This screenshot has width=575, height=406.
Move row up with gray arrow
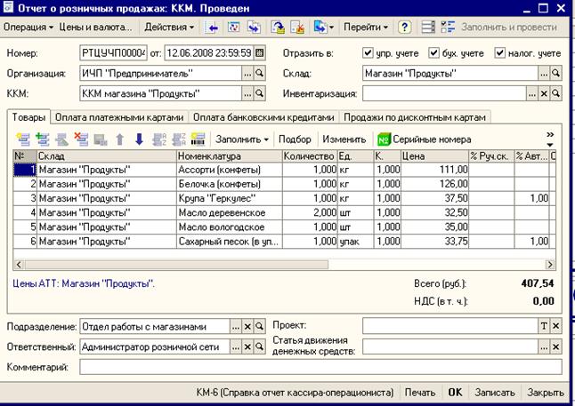tap(120, 139)
